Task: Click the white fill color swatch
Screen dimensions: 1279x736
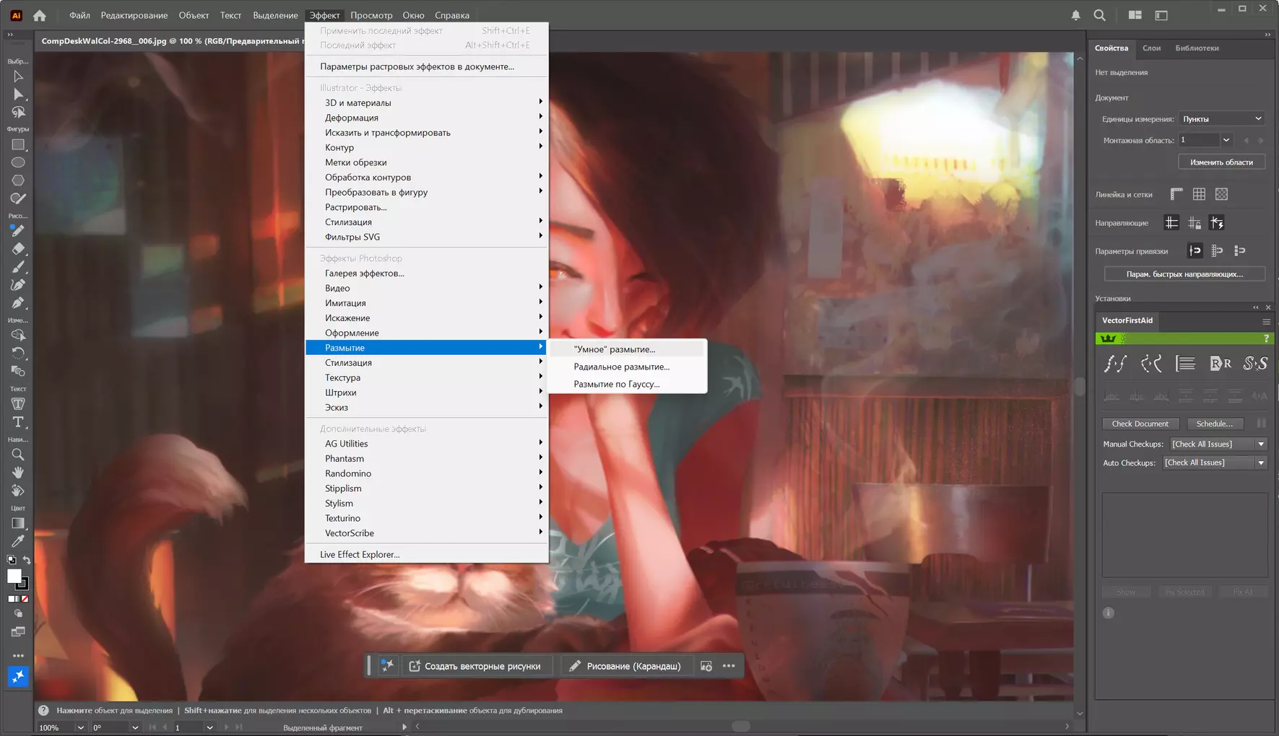Action: pos(13,576)
